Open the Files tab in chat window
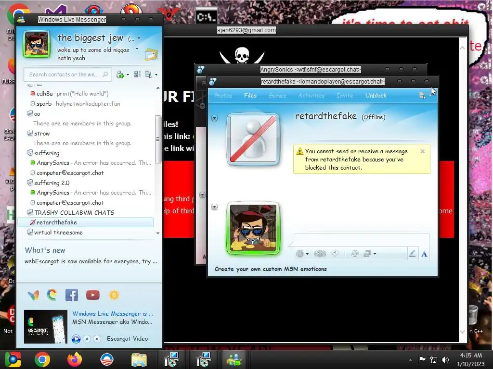 250,96
